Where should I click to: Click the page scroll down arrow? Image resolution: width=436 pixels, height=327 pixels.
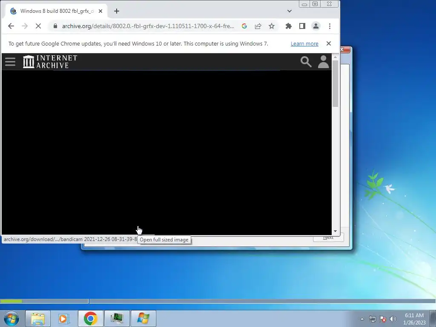tap(335, 231)
